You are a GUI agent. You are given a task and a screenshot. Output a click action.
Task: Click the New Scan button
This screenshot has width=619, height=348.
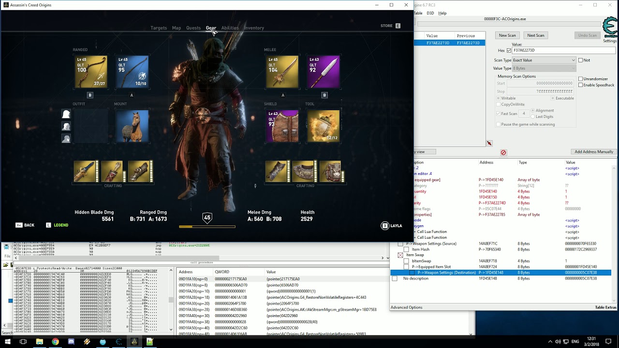tap(507, 35)
